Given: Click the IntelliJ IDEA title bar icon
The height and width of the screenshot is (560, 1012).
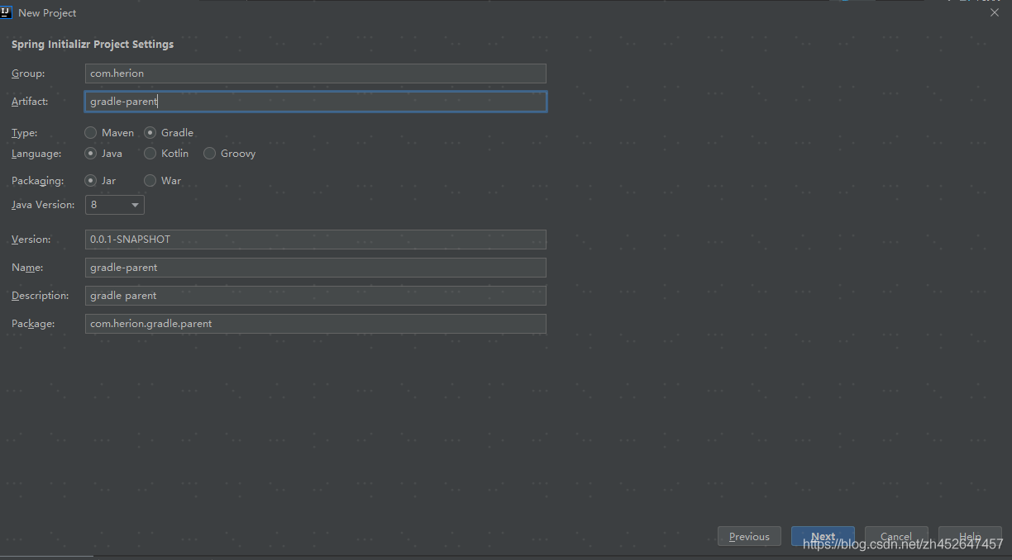Looking at the screenshot, I should click(7, 12).
